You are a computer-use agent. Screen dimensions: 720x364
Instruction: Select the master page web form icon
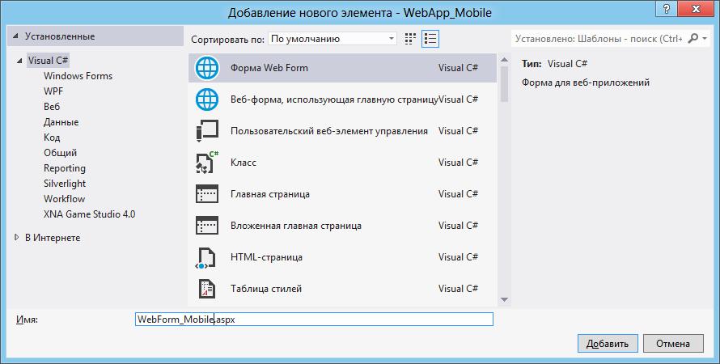[208, 99]
